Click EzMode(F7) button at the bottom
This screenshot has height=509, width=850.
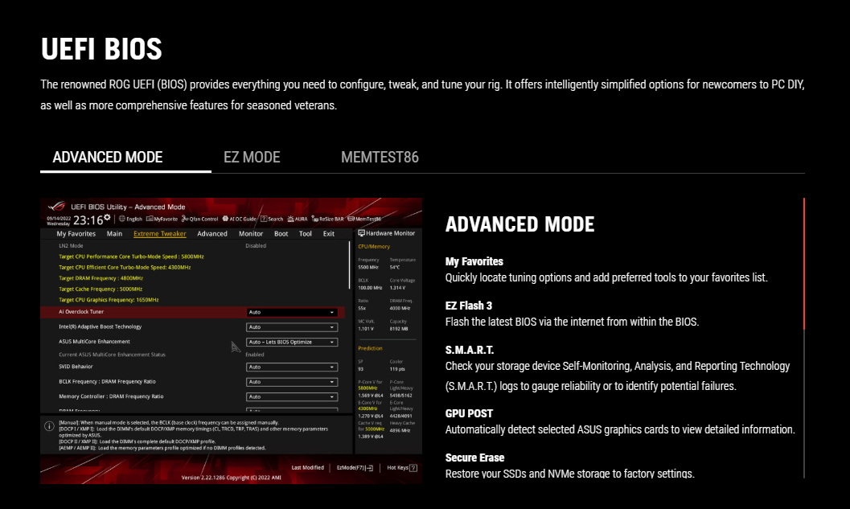pyautogui.click(x=355, y=467)
